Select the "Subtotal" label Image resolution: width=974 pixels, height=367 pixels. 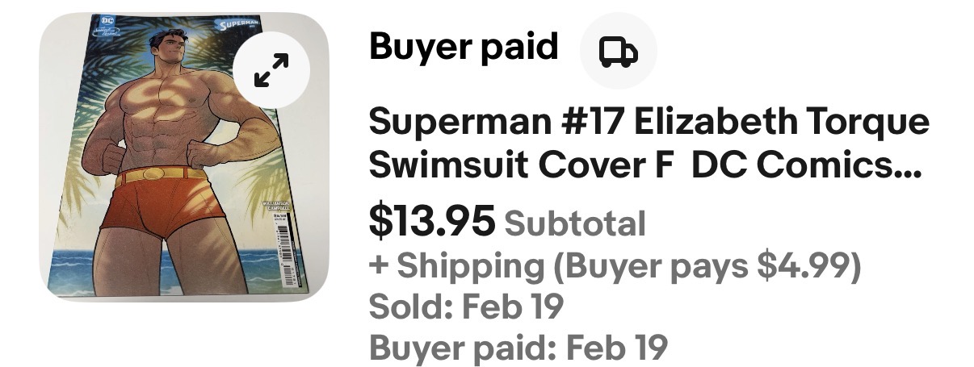point(574,223)
